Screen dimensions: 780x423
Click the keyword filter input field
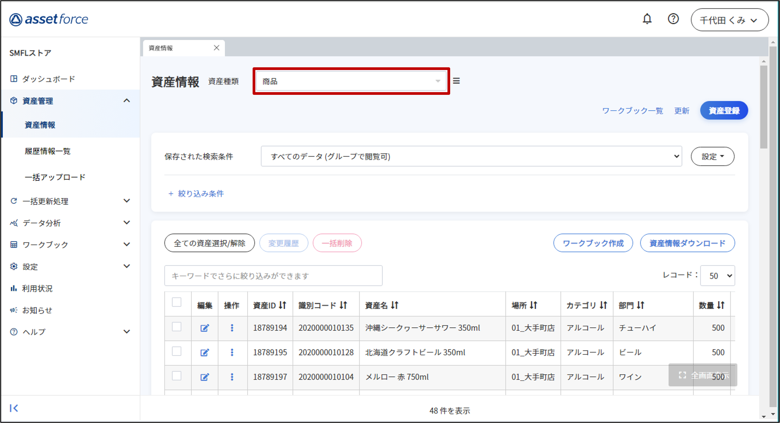tap(273, 276)
